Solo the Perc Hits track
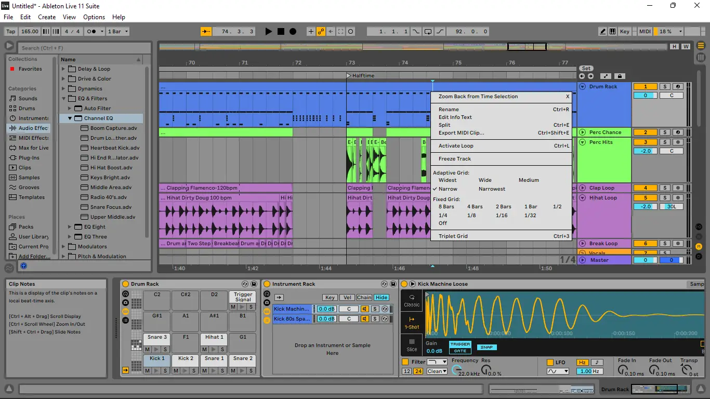 point(665,142)
